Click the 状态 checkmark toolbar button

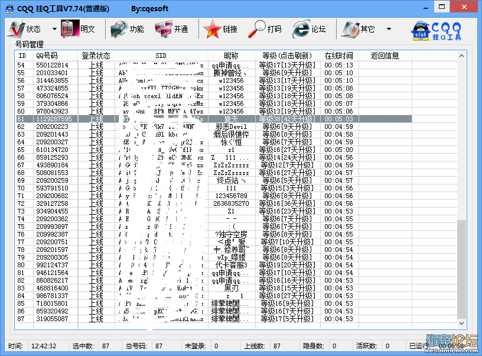[25, 29]
